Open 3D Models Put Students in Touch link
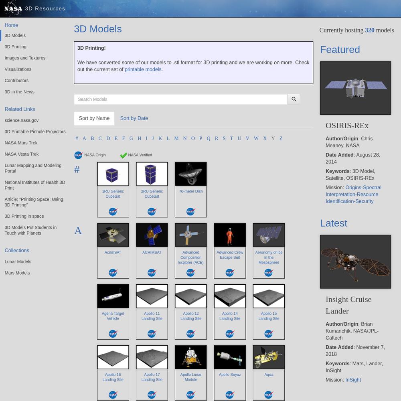The image size is (401, 401). tap(31, 231)
